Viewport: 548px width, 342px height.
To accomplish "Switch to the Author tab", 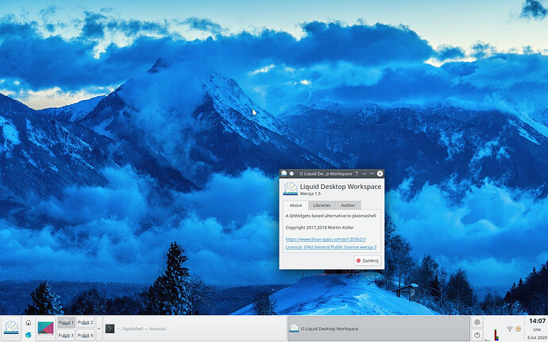I will tap(348, 205).
